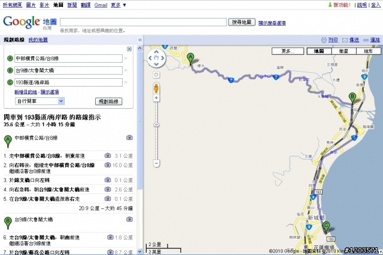Click map marker B on the route
This screenshot has width=383, height=255.
(x=352, y=99)
